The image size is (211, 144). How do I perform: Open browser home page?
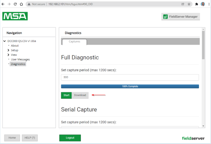pyautogui.click(x=21, y=4)
